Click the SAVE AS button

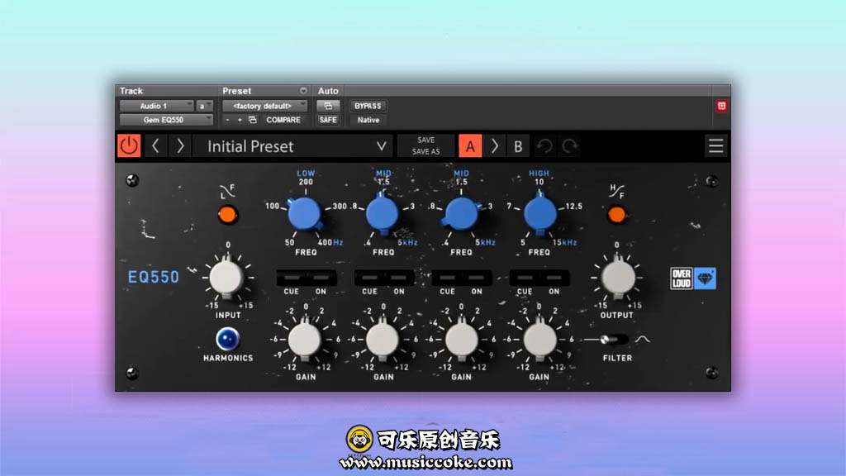[425, 152]
